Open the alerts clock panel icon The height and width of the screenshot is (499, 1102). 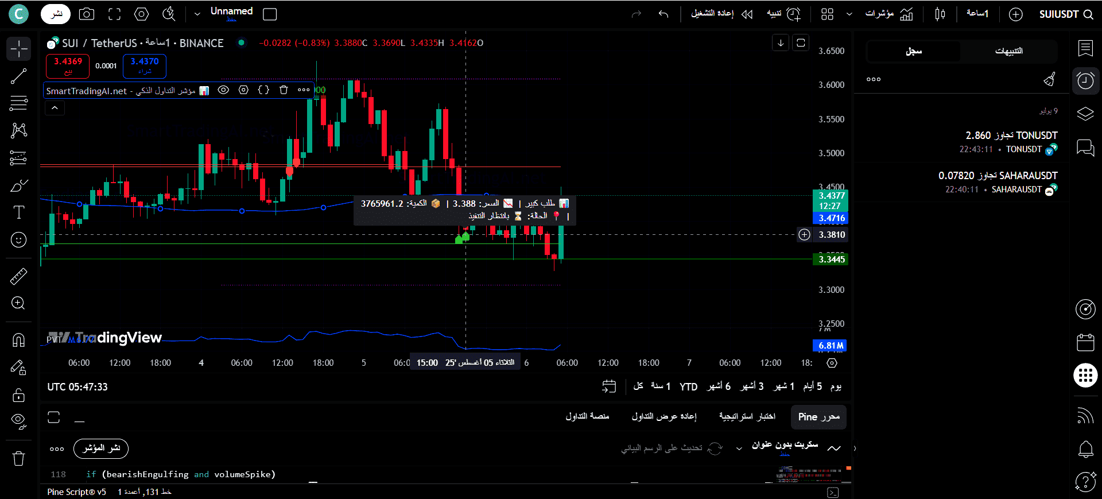1085,81
